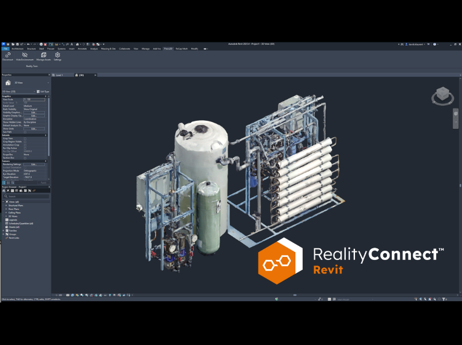Click the Text 'A' tool icon
The image size is (462, 345).
(71, 44)
